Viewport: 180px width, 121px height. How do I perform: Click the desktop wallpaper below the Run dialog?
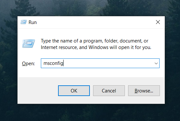click(90, 113)
